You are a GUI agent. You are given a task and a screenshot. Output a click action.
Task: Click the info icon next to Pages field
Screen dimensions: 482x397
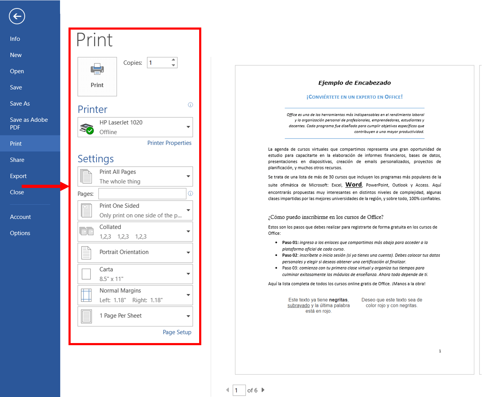pyautogui.click(x=190, y=193)
